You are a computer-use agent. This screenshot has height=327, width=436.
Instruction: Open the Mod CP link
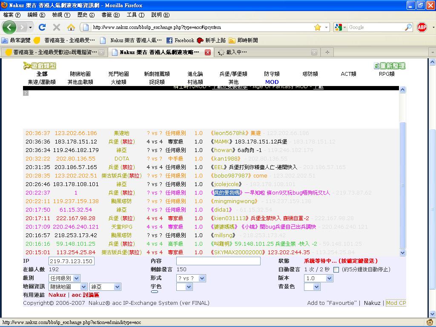pos(396,303)
